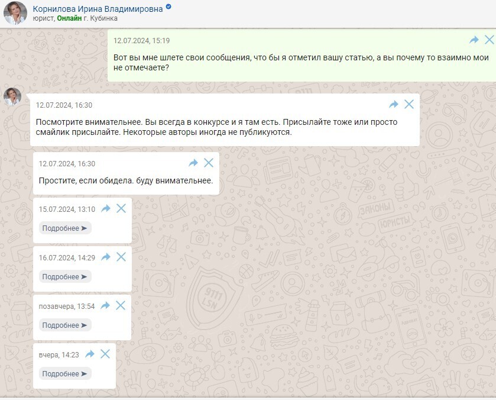The image size is (496, 400).
Task: Expand 'Подробнее' in 16.07.2024 message
Action: [x=65, y=277]
